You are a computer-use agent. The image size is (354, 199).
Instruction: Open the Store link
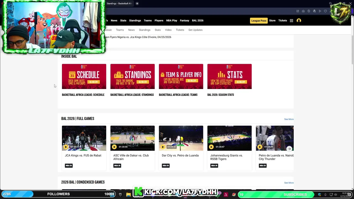tap(272, 20)
